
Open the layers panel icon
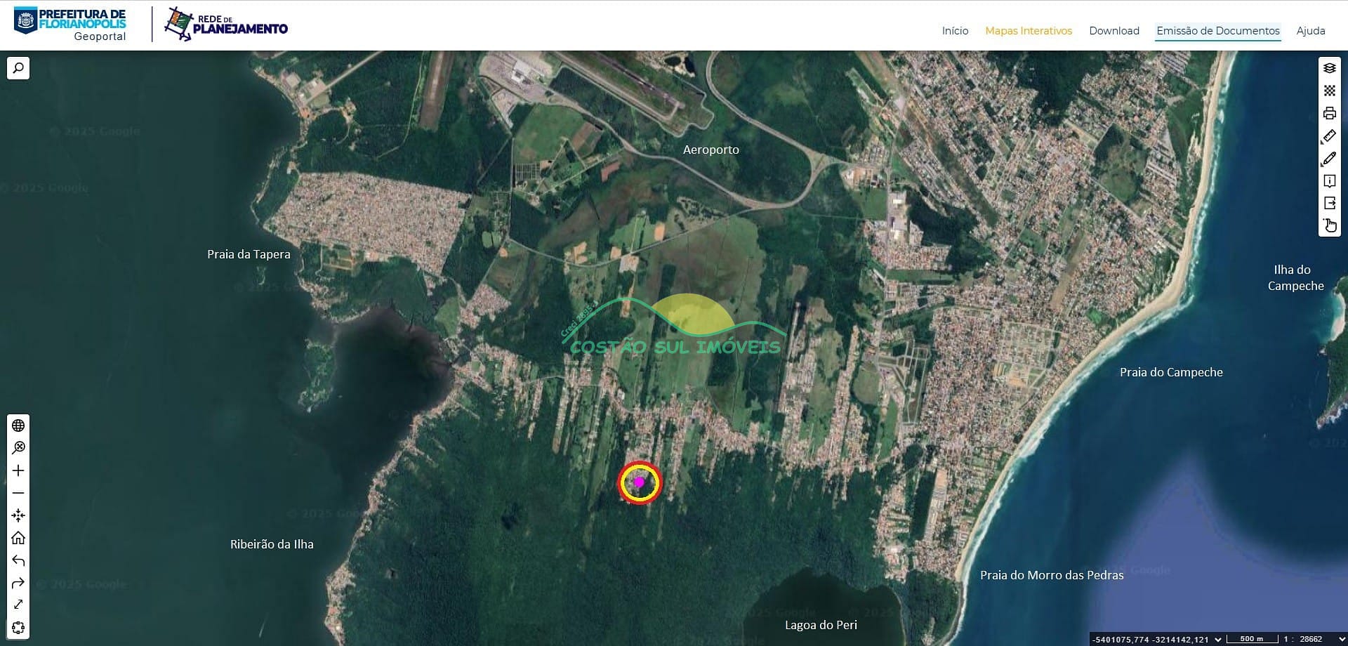click(1329, 68)
